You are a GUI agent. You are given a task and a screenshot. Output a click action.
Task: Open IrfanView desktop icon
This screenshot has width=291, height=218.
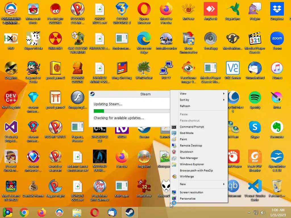coord(144,188)
